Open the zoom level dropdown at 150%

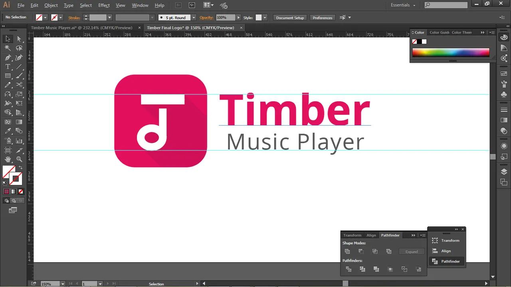tap(63, 284)
